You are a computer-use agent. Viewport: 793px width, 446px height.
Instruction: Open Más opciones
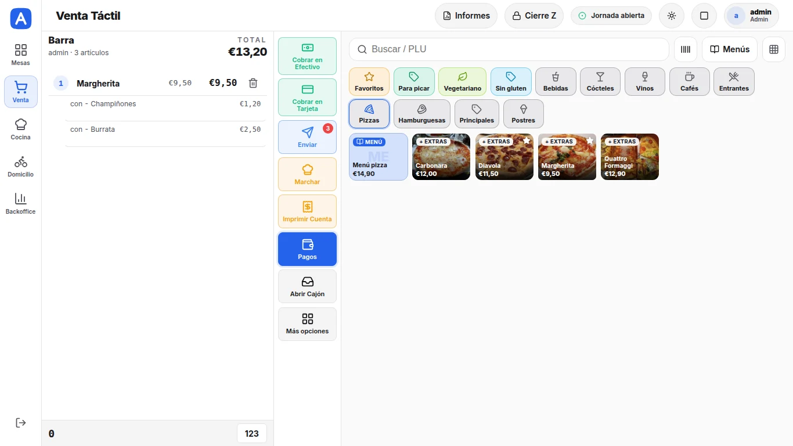click(x=307, y=324)
